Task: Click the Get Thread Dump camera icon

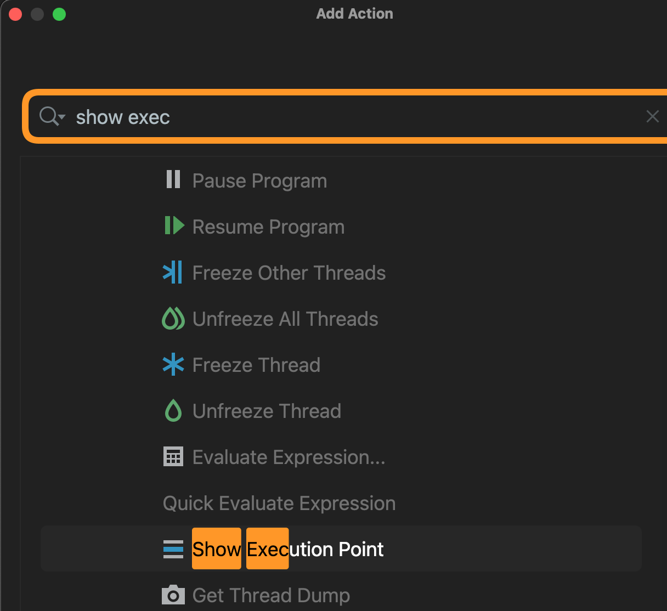Action: (173, 595)
